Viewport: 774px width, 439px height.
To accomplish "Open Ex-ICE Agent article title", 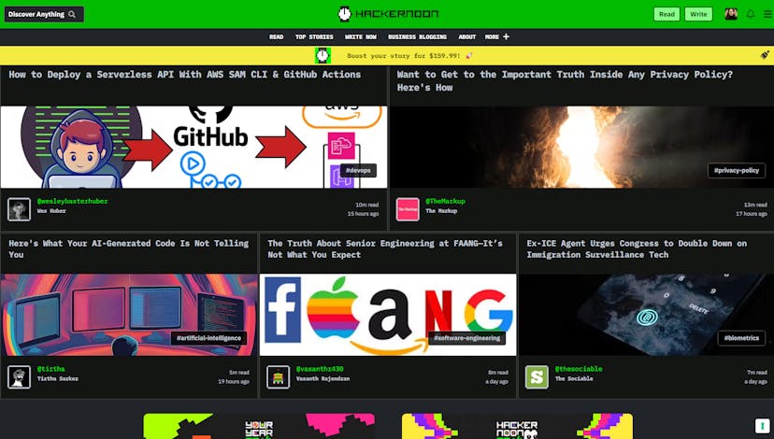I will tap(637, 249).
